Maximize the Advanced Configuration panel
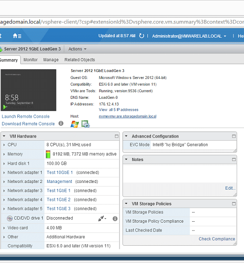This screenshot has width=244, height=263. pos(234,136)
